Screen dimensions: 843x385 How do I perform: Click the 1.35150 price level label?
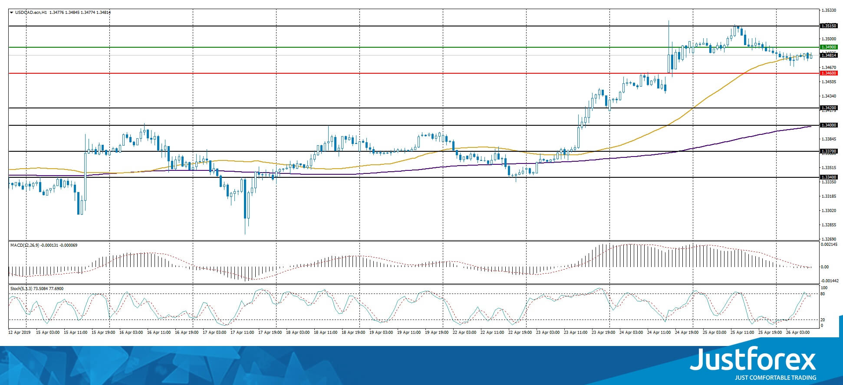(x=828, y=26)
